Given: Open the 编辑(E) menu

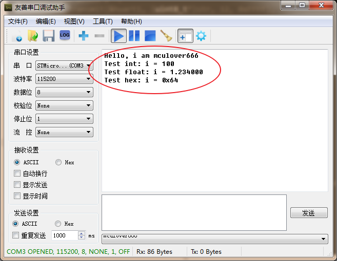Looking at the screenshot, I should tap(46, 21).
